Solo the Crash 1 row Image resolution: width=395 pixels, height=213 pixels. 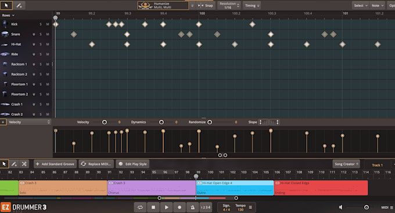click(x=41, y=104)
